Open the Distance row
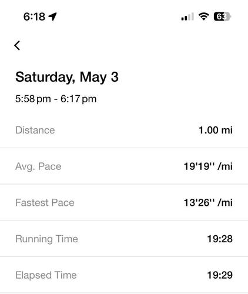 pyautogui.click(x=124, y=131)
